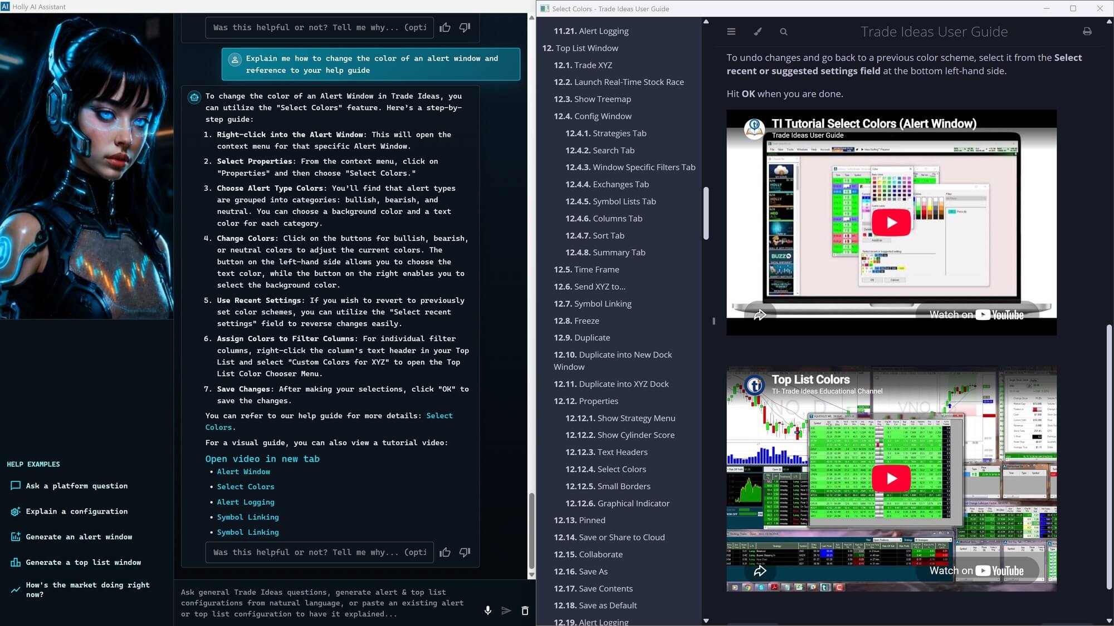Open the 'Alert Logging' reference link
This screenshot has width=1114, height=626.
click(x=246, y=502)
